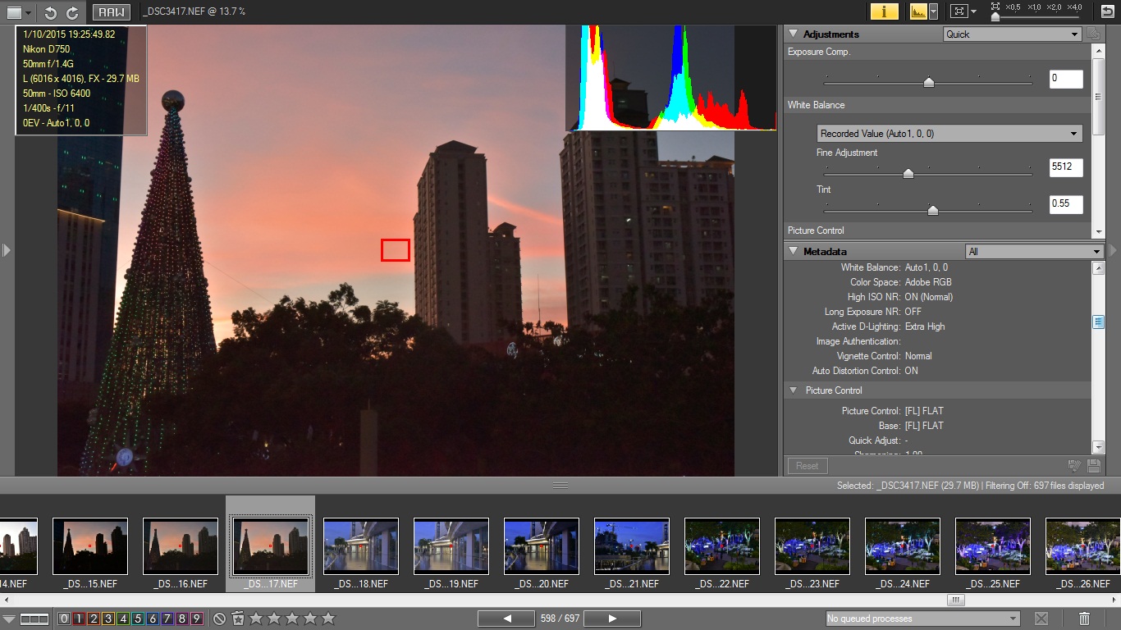This screenshot has height=630, width=1121.
Task: Apply the first star rating
Action: [x=256, y=619]
